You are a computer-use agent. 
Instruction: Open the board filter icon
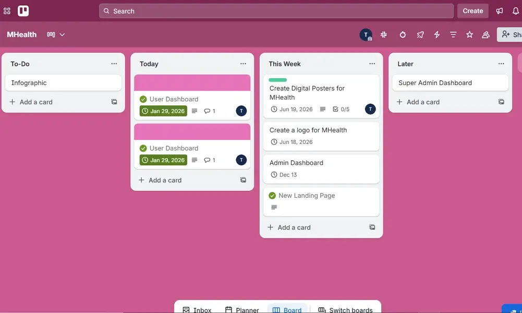tap(453, 34)
